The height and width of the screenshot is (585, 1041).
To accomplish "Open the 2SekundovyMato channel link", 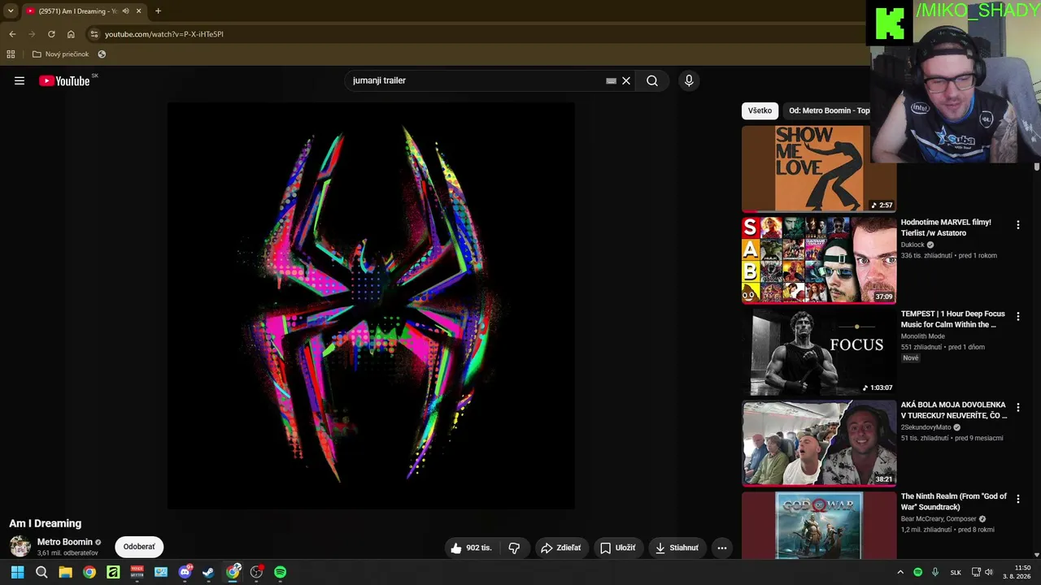I will 926,427.
